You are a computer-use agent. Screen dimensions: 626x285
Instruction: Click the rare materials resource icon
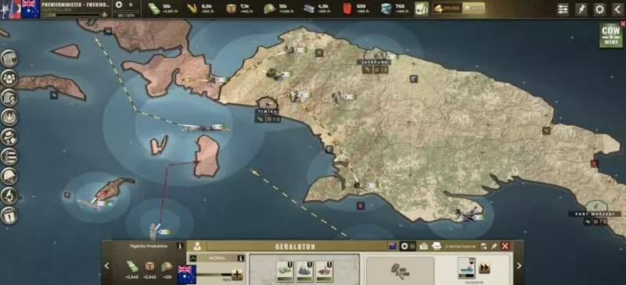[x=386, y=9]
